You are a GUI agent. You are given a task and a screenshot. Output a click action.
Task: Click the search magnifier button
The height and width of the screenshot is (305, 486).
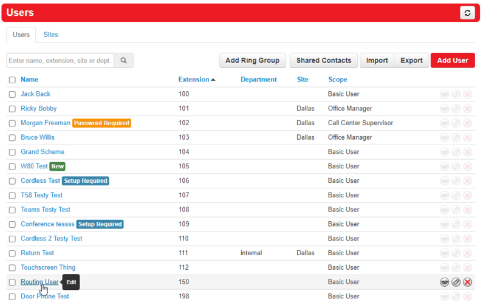123,60
